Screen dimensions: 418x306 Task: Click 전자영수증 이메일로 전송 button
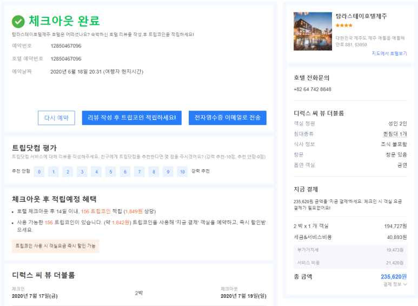point(228,118)
